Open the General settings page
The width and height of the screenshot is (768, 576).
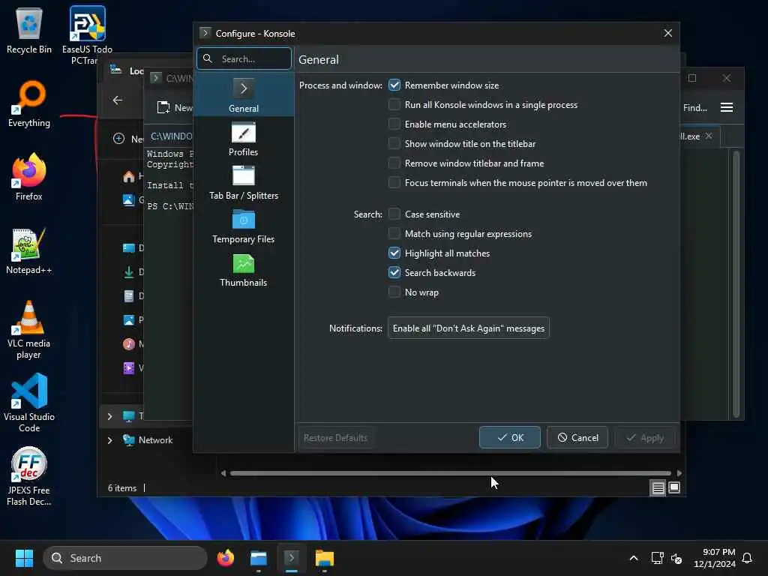[x=244, y=95]
